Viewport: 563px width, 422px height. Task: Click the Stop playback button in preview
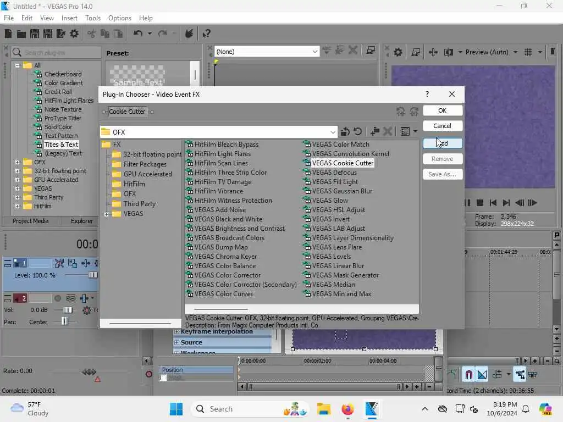click(479, 203)
